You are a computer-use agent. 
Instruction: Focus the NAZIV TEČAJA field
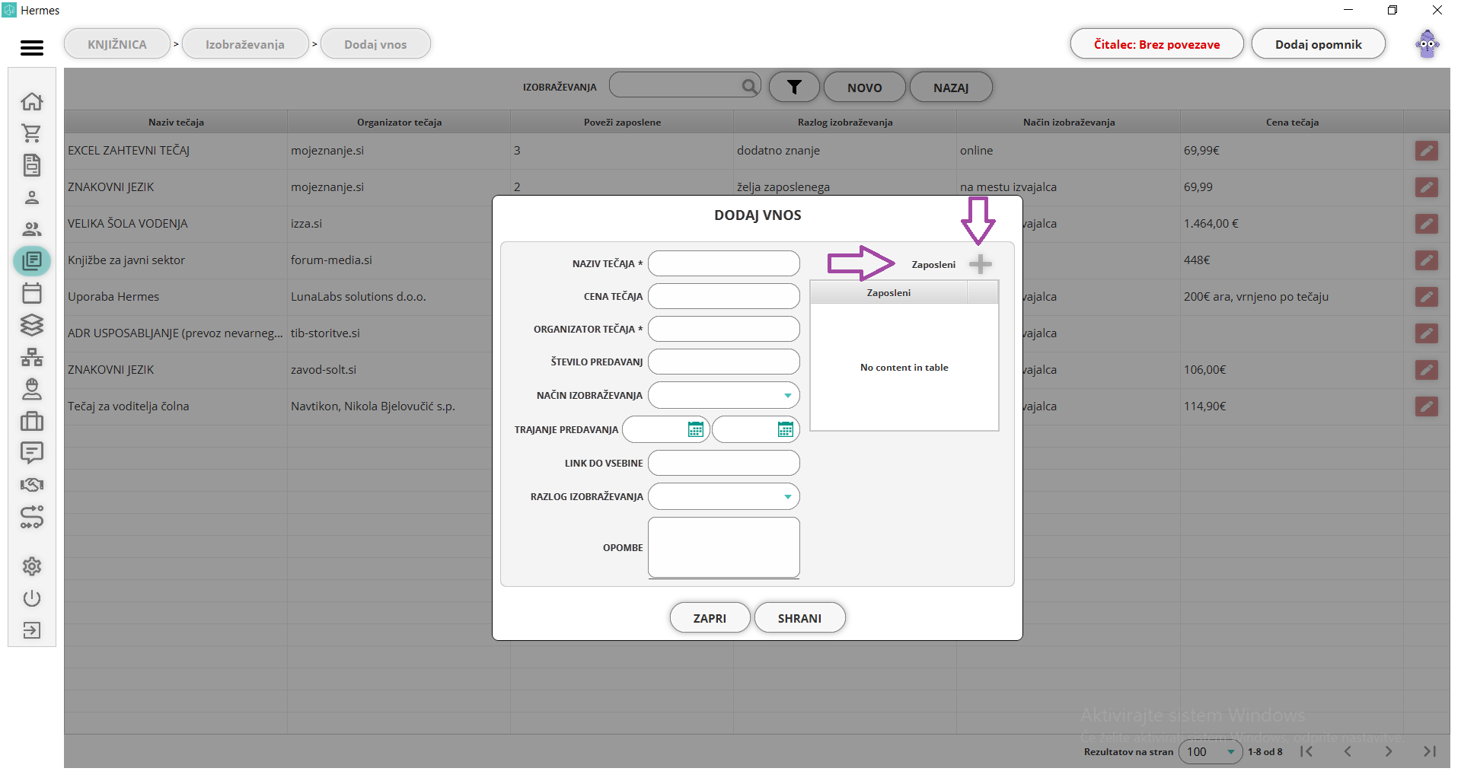[x=723, y=263]
